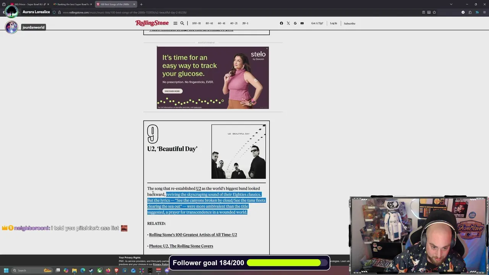Open the Windows Start menu
489x275 pixels.
click(x=6, y=270)
